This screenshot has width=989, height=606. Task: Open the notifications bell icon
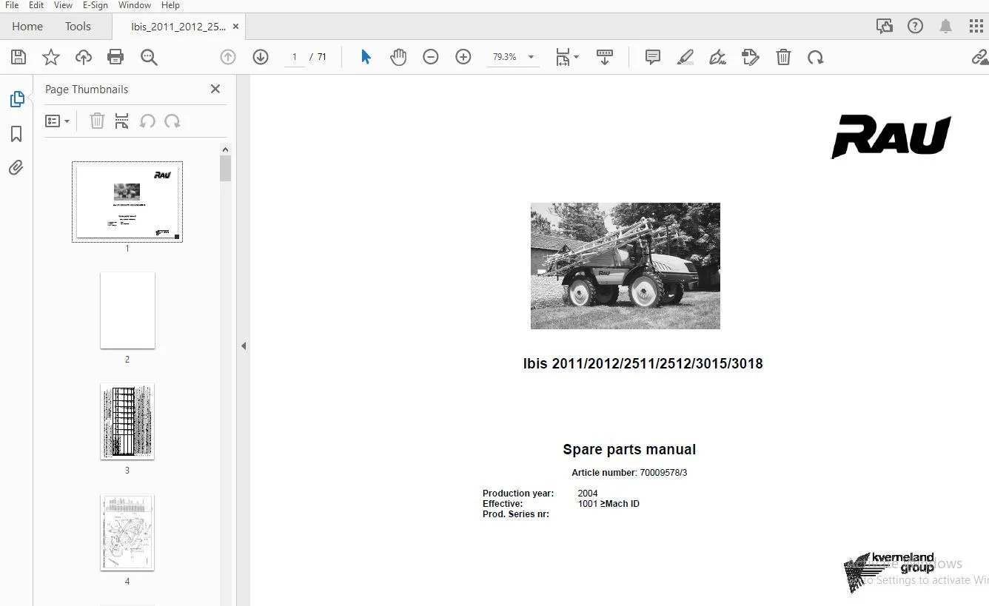click(945, 26)
